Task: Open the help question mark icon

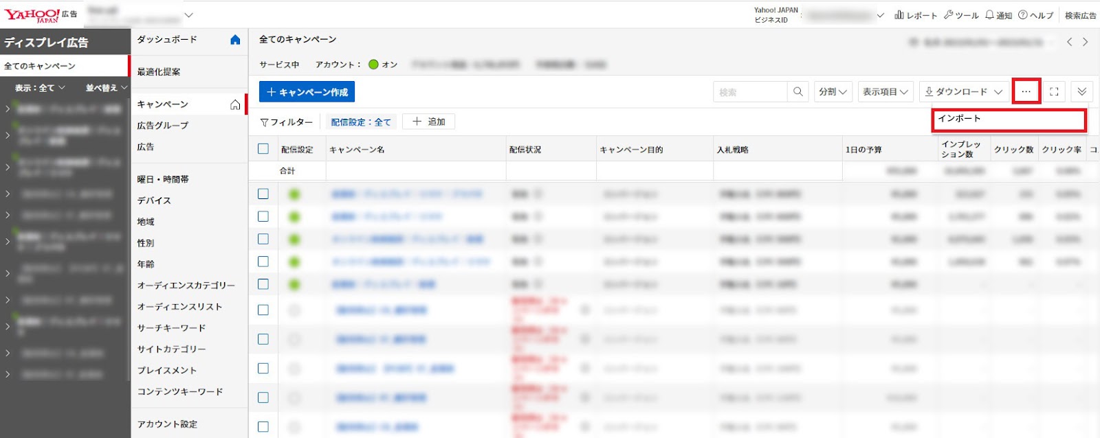Action: (x=1023, y=15)
